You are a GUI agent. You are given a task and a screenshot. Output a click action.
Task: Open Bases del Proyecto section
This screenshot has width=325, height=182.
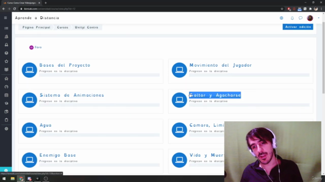click(65, 65)
